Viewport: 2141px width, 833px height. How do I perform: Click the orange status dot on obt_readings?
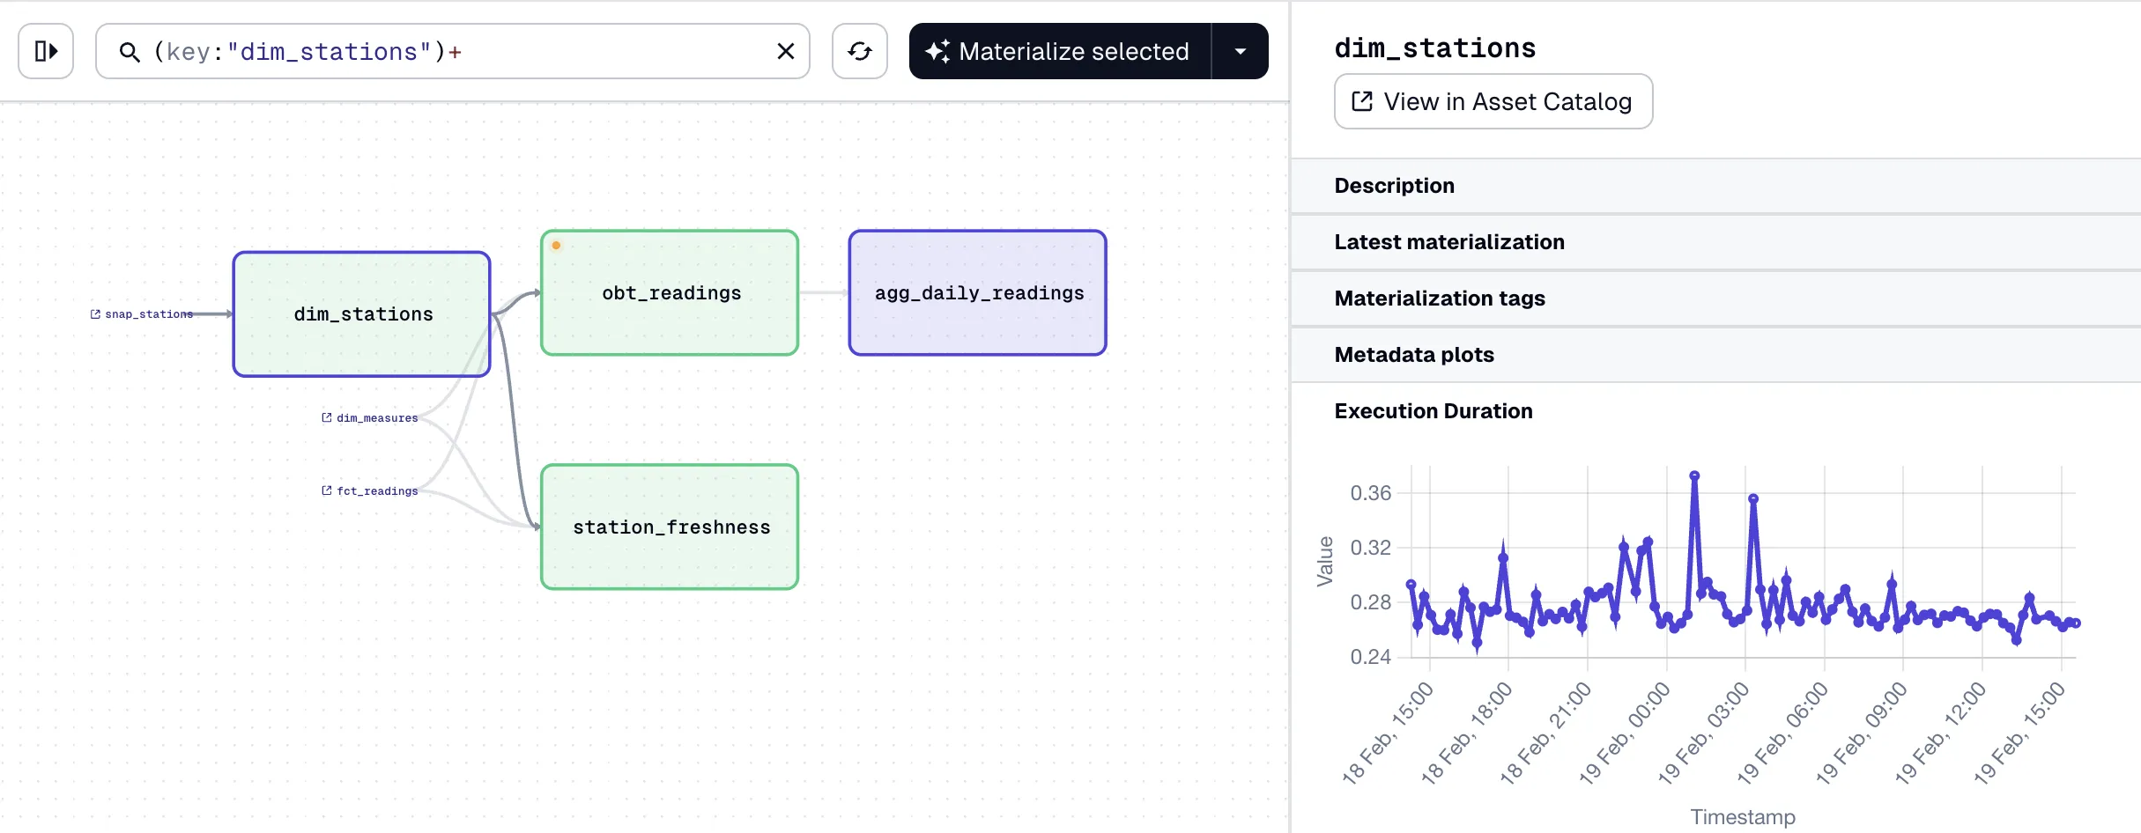coord(556,246)
